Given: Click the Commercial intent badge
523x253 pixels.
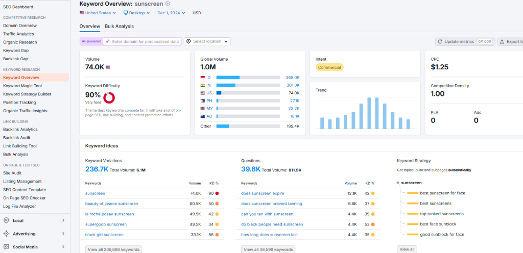Looking at the screenshot, I should point(329,67).
